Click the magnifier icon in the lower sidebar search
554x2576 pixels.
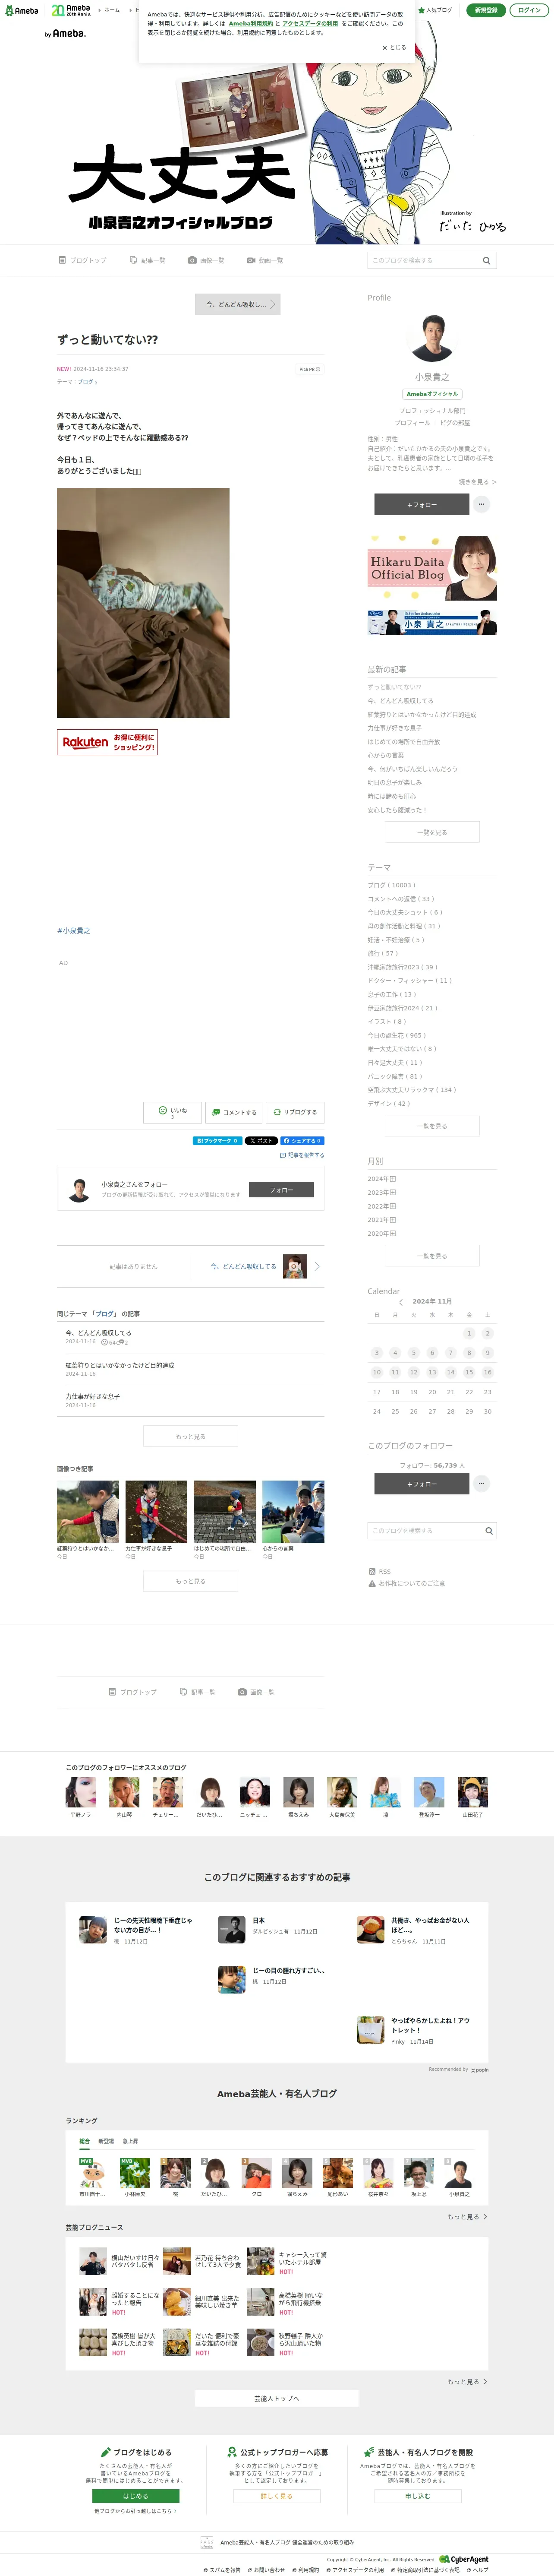pos(489,1531)
